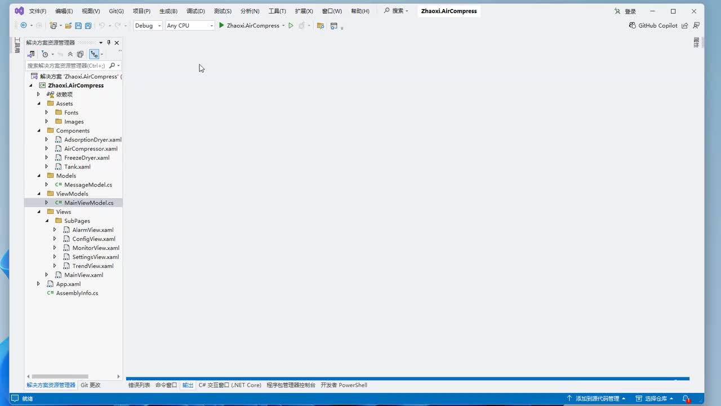Screen dimensions: 721x406
Task: Open the startup project dropdown arrow
Action: (283, 25)
